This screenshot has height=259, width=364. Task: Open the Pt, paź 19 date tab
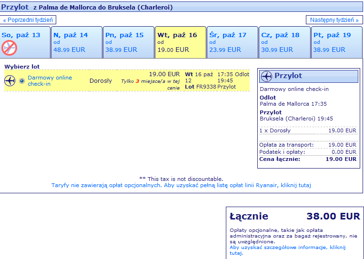pos(337,42)
